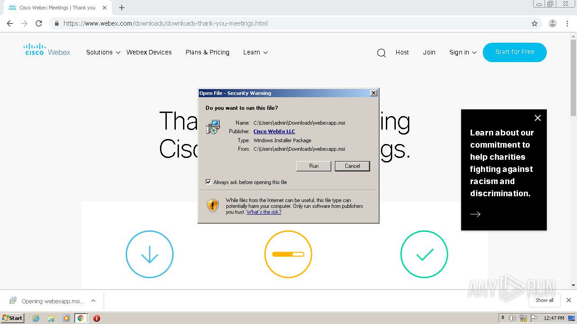Click the padlock site info icon
The height and width of the screenshot is (324, 577).
click(56, 23)
